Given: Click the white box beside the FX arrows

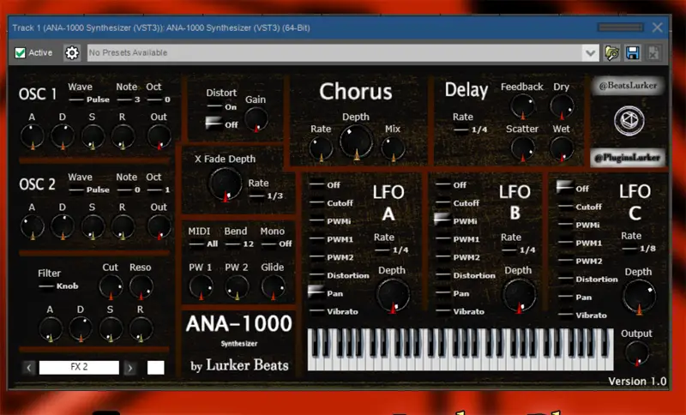Looking at the screenshot, I should pyautogui.click(x=156, y=367).
